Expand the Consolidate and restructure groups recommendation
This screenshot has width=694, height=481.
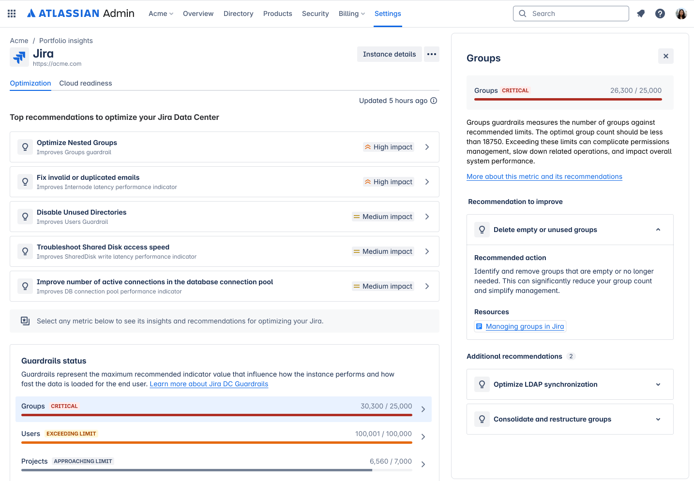[657, 419]
